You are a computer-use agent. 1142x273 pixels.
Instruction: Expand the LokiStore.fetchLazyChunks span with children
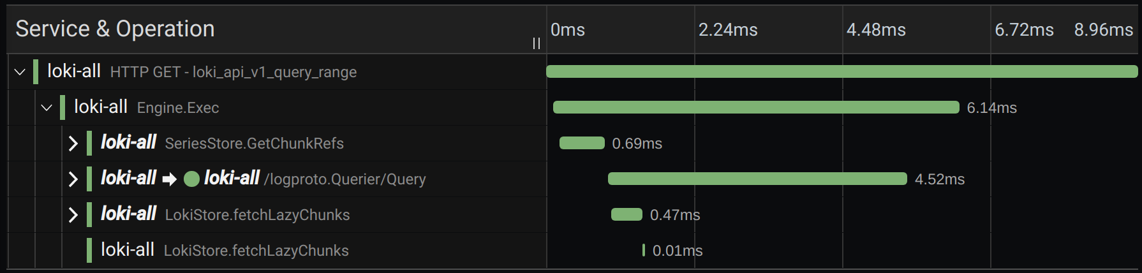click(x=73, y=215)
